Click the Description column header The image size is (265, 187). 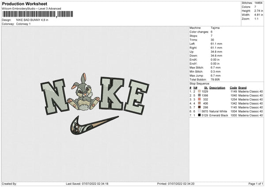217,88
